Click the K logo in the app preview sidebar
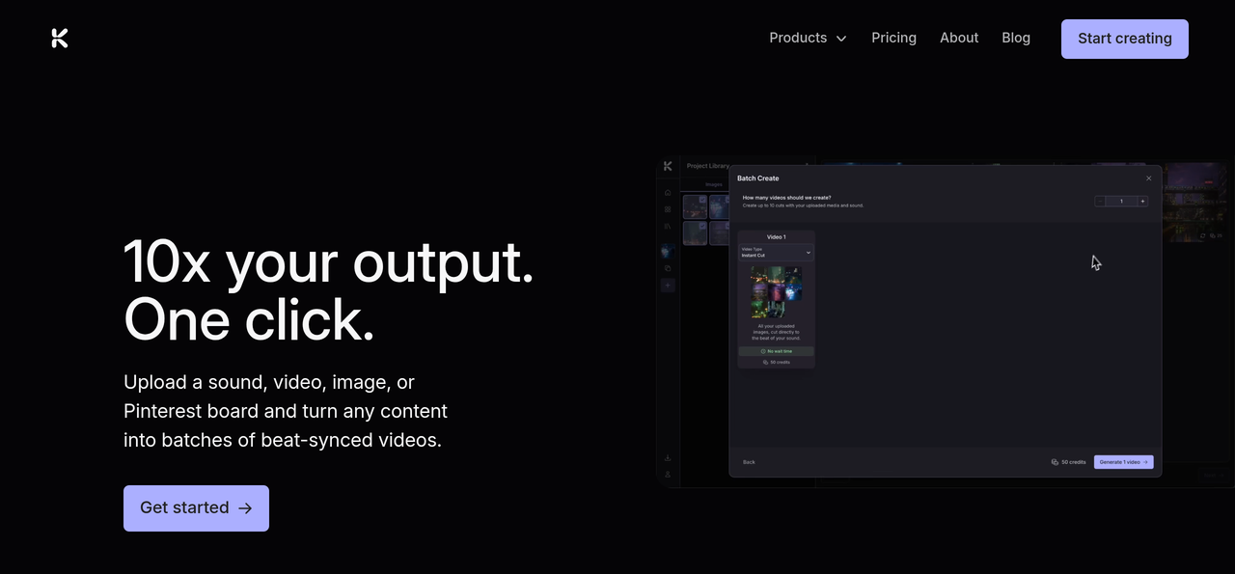 [668, 166]
